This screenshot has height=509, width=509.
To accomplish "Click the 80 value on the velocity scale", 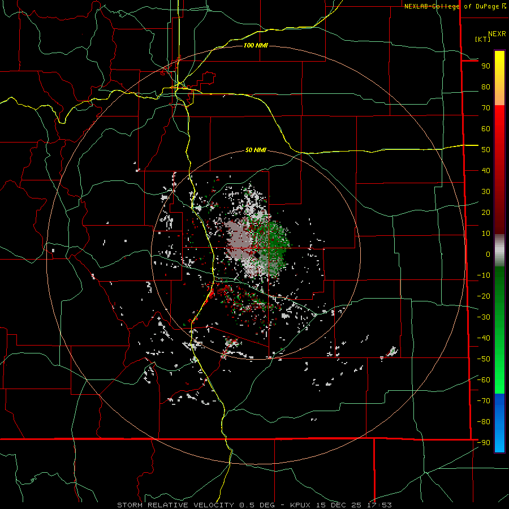I will pos(486,87).
